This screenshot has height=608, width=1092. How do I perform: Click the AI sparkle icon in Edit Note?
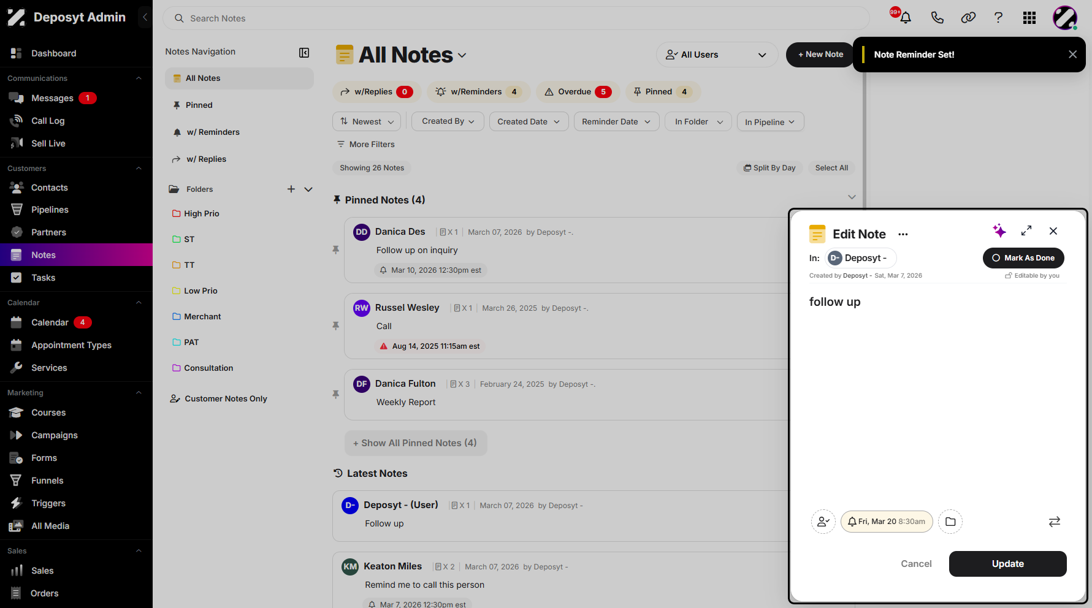999,230
